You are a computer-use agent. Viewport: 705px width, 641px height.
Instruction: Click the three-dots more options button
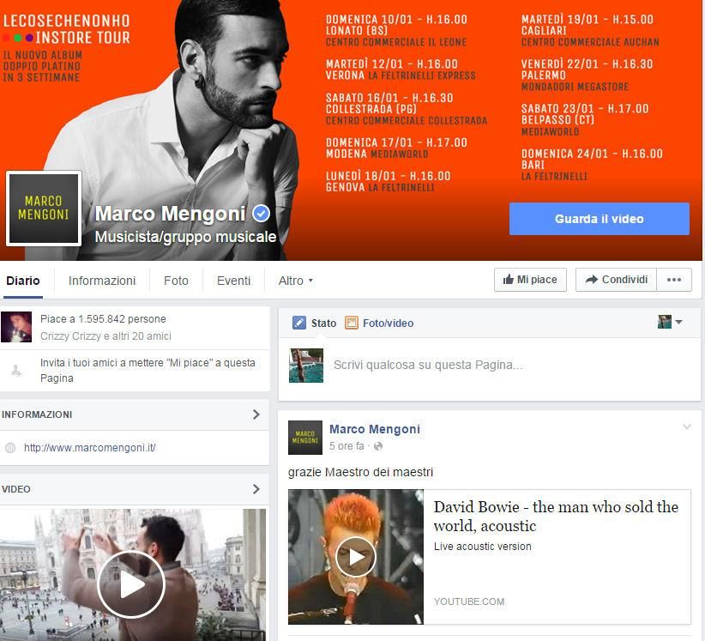coord(674,280)
